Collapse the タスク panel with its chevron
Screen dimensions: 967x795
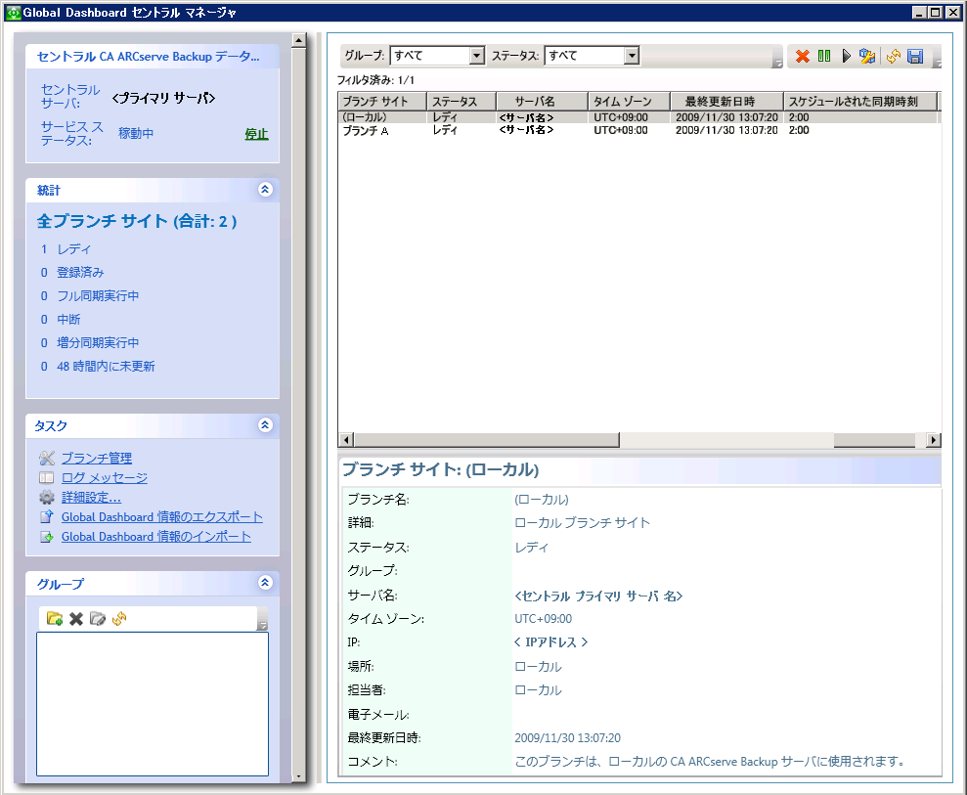[x=265, y=425]
